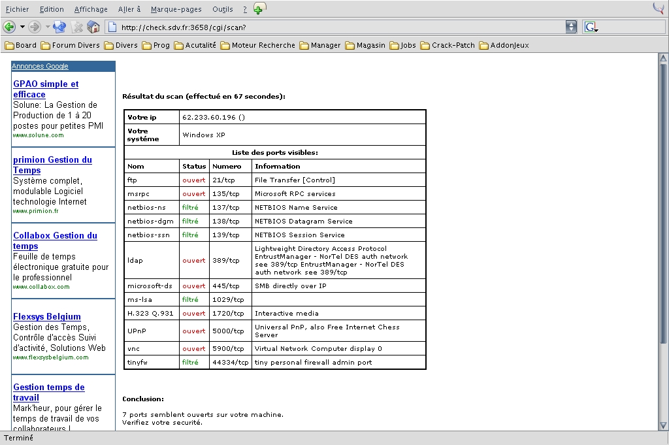The width and height of the screenshot is (669, 445).
Task: Open the Forward button history dropdown arrow
Action: click(47, 27)
